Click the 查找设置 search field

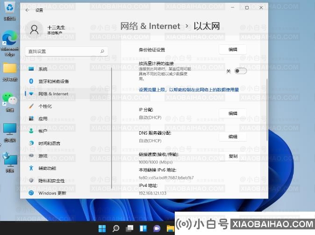[x=66, y=51]
